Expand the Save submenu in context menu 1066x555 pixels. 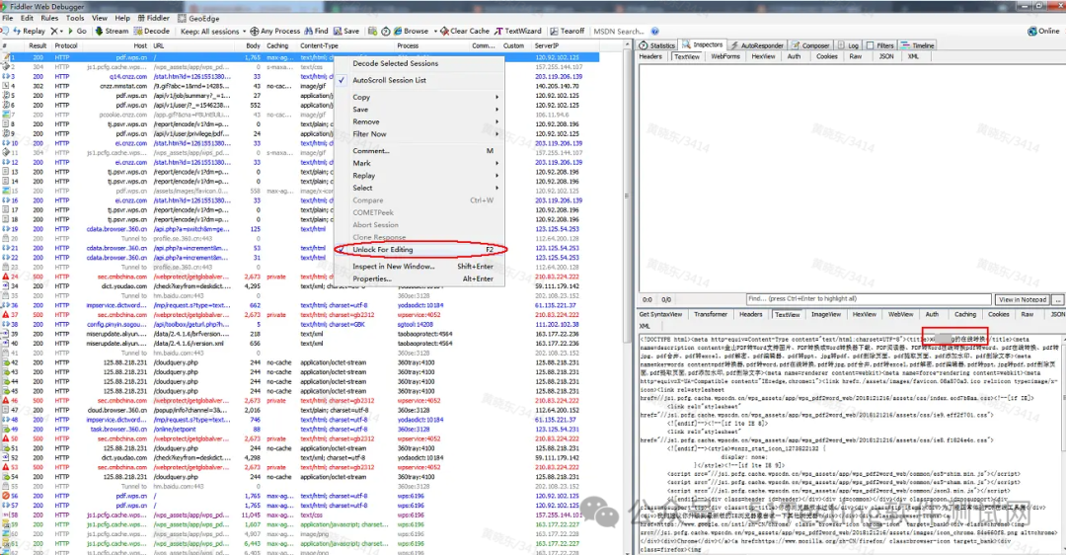pyautogui.click(x=419, y=110)
